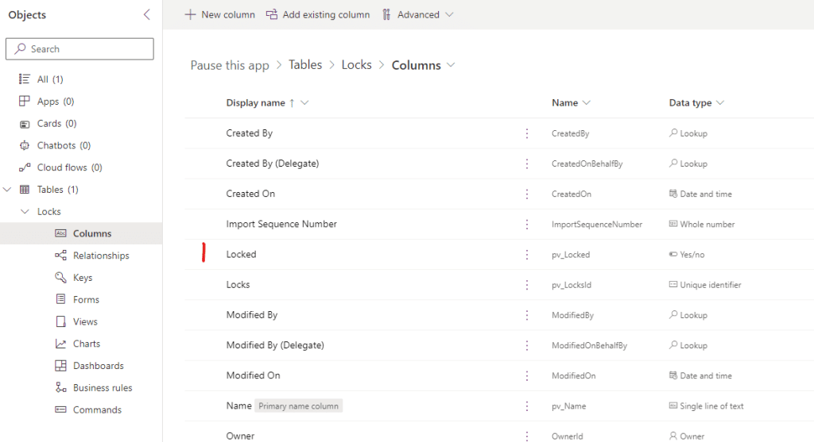Viewport: 814px width, 442px height.
Task: Open the Locked column
Action: 241,255
